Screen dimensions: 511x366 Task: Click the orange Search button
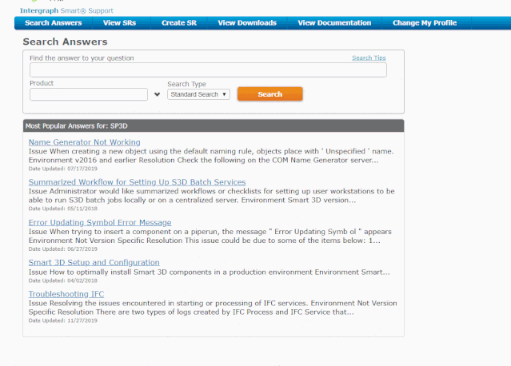pos(269,94)
